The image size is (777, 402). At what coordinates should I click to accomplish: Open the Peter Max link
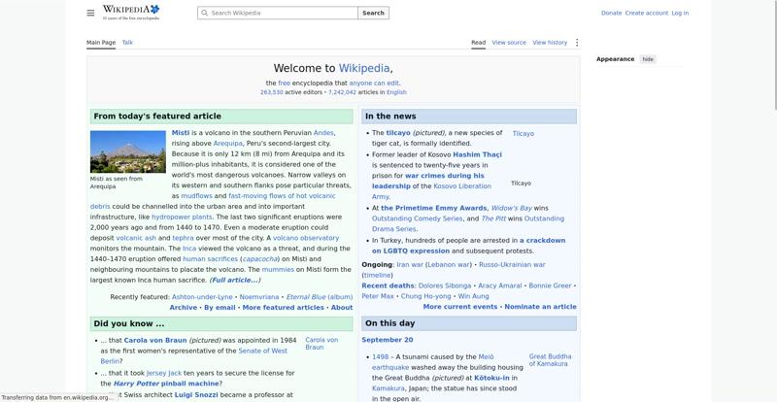378,296
